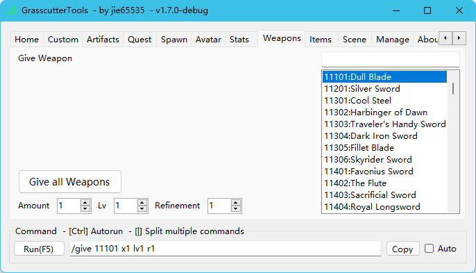Screen dimensions: 476x273
Task: Click the command text field
Action: tap(226, 249)
